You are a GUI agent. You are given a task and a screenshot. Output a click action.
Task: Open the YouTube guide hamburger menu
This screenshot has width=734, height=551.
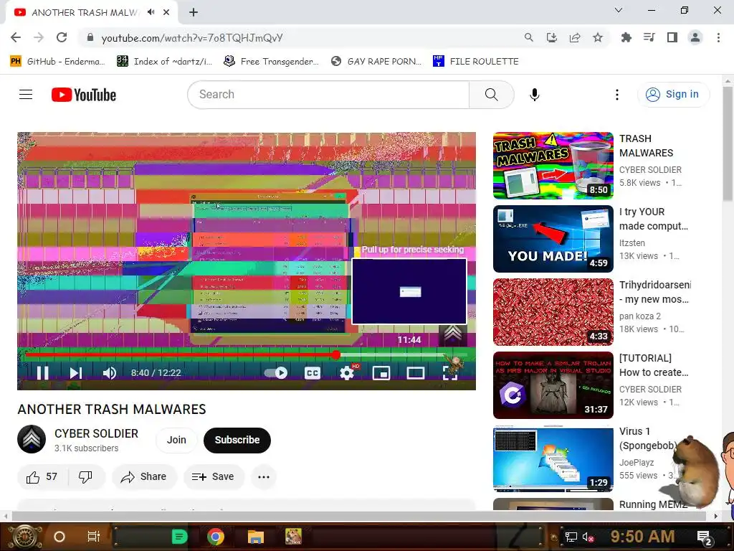pos(26,95)
